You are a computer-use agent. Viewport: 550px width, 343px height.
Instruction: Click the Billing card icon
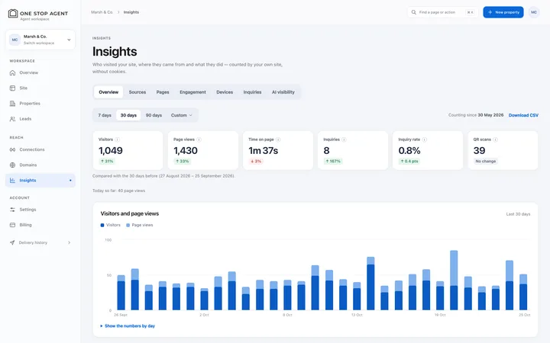(x=13, y=225)
